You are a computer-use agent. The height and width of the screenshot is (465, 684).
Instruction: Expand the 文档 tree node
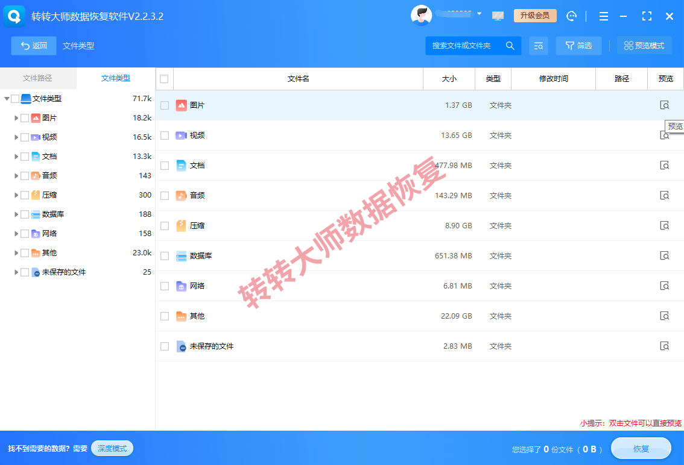click(16, 156)
